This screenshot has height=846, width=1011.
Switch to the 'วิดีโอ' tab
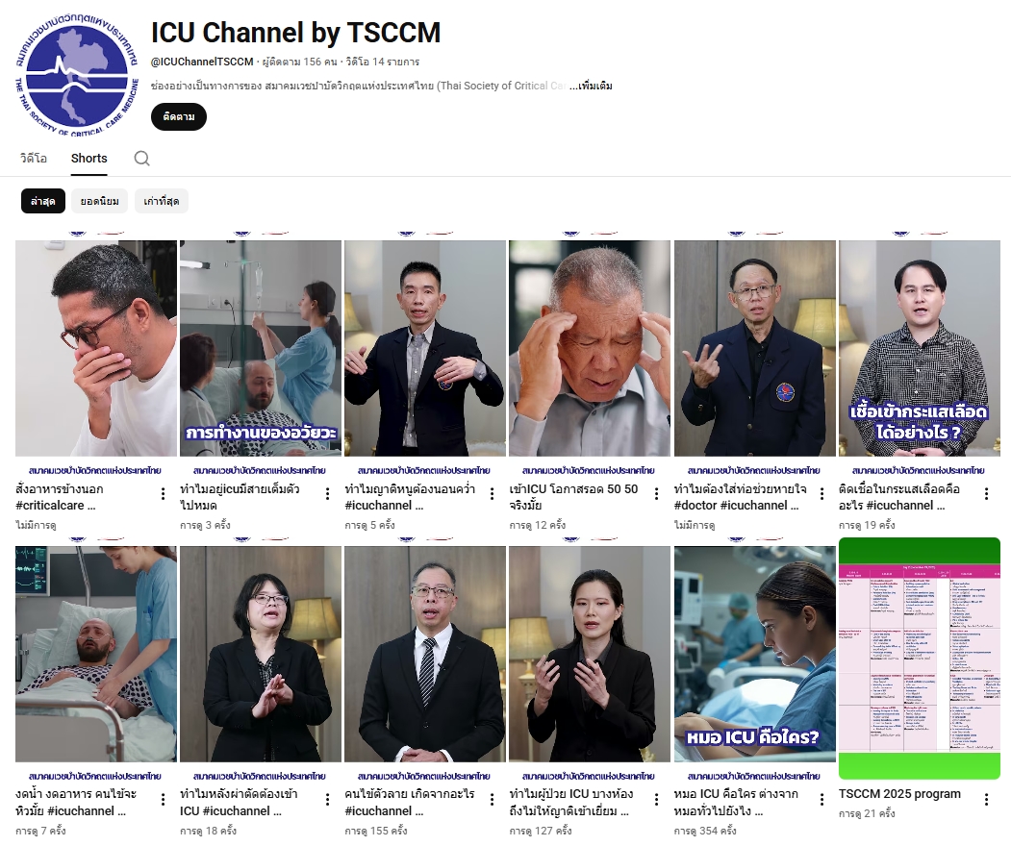pyautogui.click(x=34, y=159)
